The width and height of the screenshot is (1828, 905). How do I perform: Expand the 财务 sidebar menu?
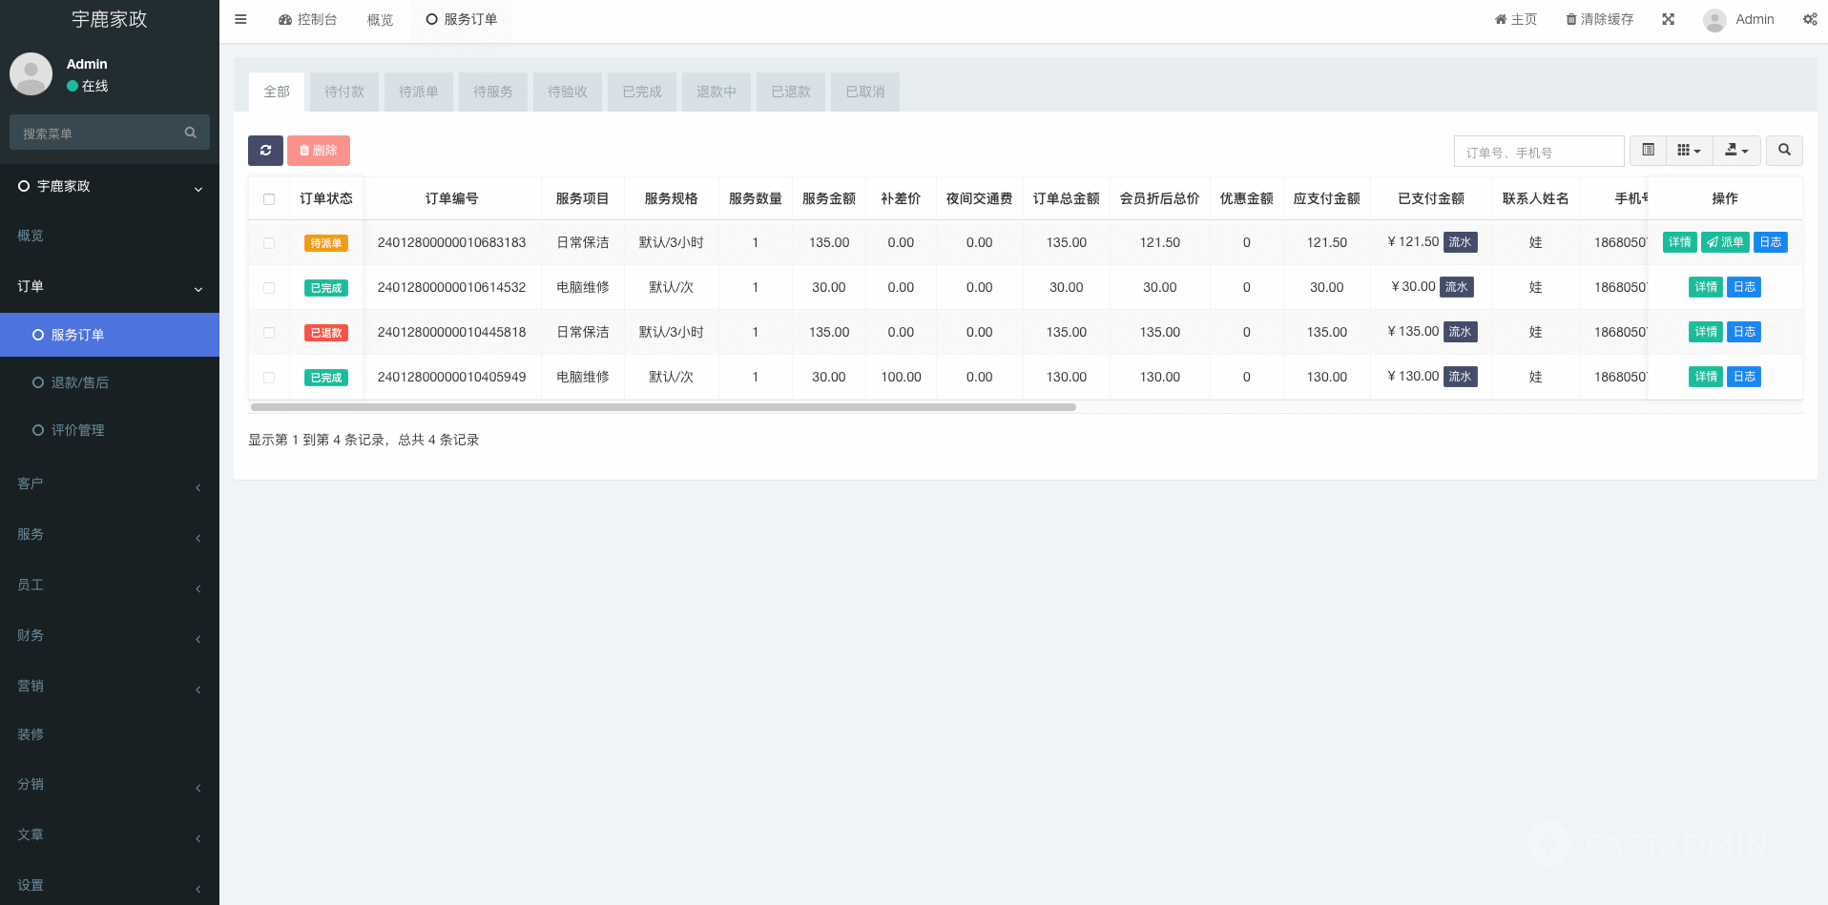tap(109, 636)
